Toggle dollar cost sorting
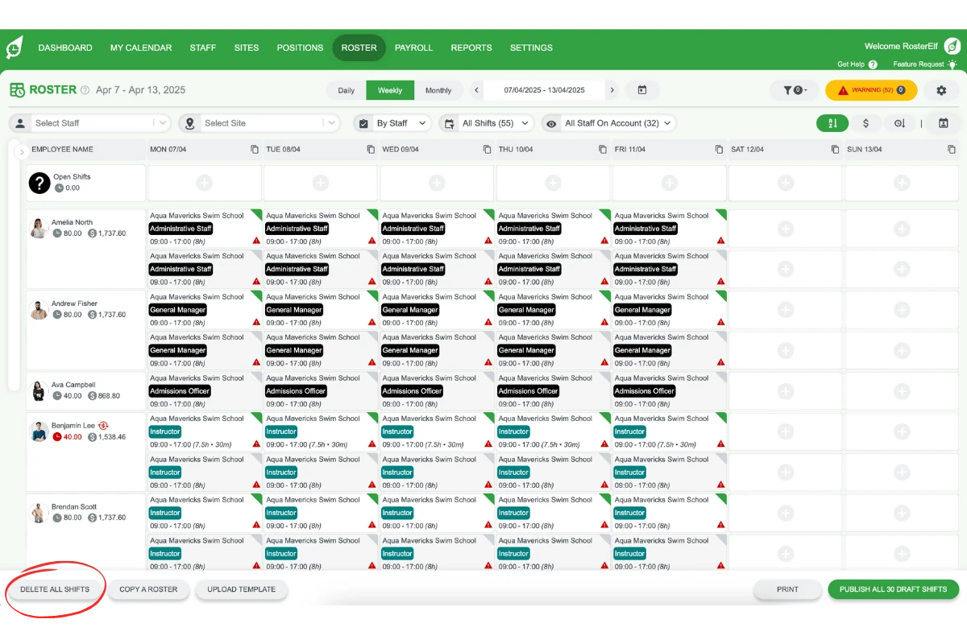Viewport: 967px width, 644px height. pyautogui.click(x=866, y=123)
